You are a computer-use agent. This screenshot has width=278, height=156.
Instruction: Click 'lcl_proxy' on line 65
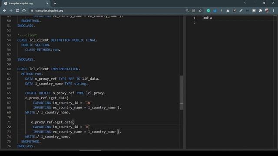pos(95,93)
